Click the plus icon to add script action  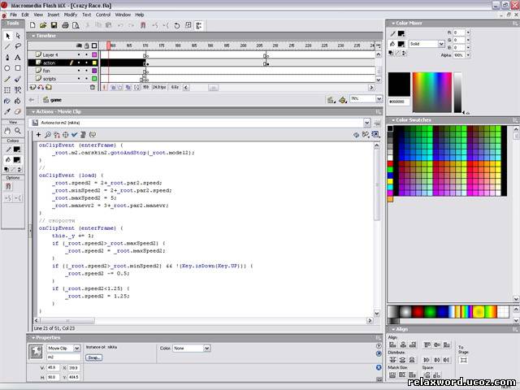coord(39,135)
